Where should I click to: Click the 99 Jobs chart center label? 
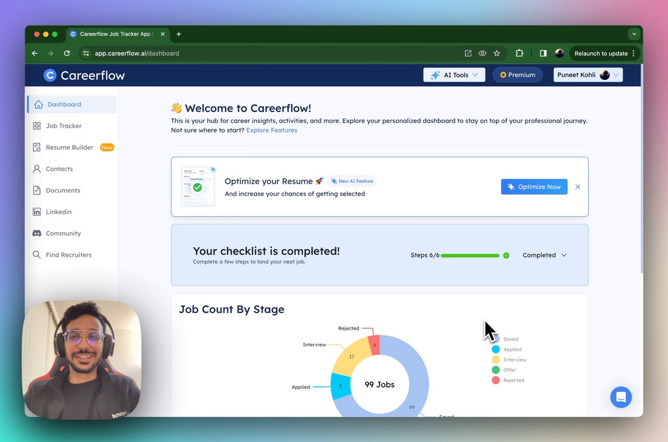coord(379,385)
